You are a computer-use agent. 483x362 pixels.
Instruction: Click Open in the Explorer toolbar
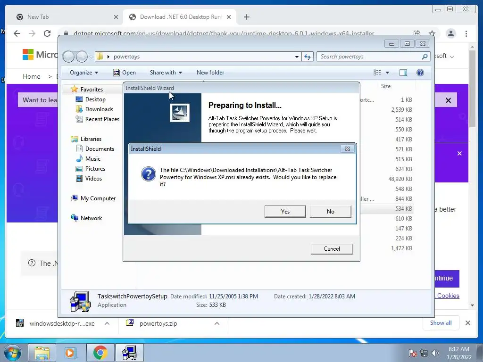pos(125,73)
